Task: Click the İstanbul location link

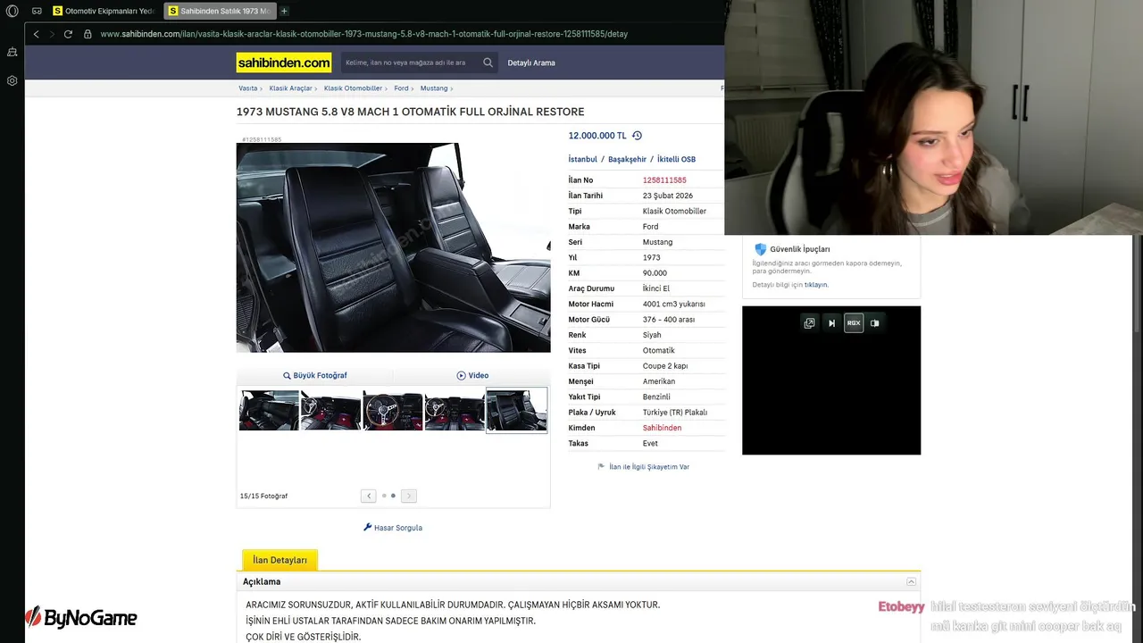Action: (583, 159)
